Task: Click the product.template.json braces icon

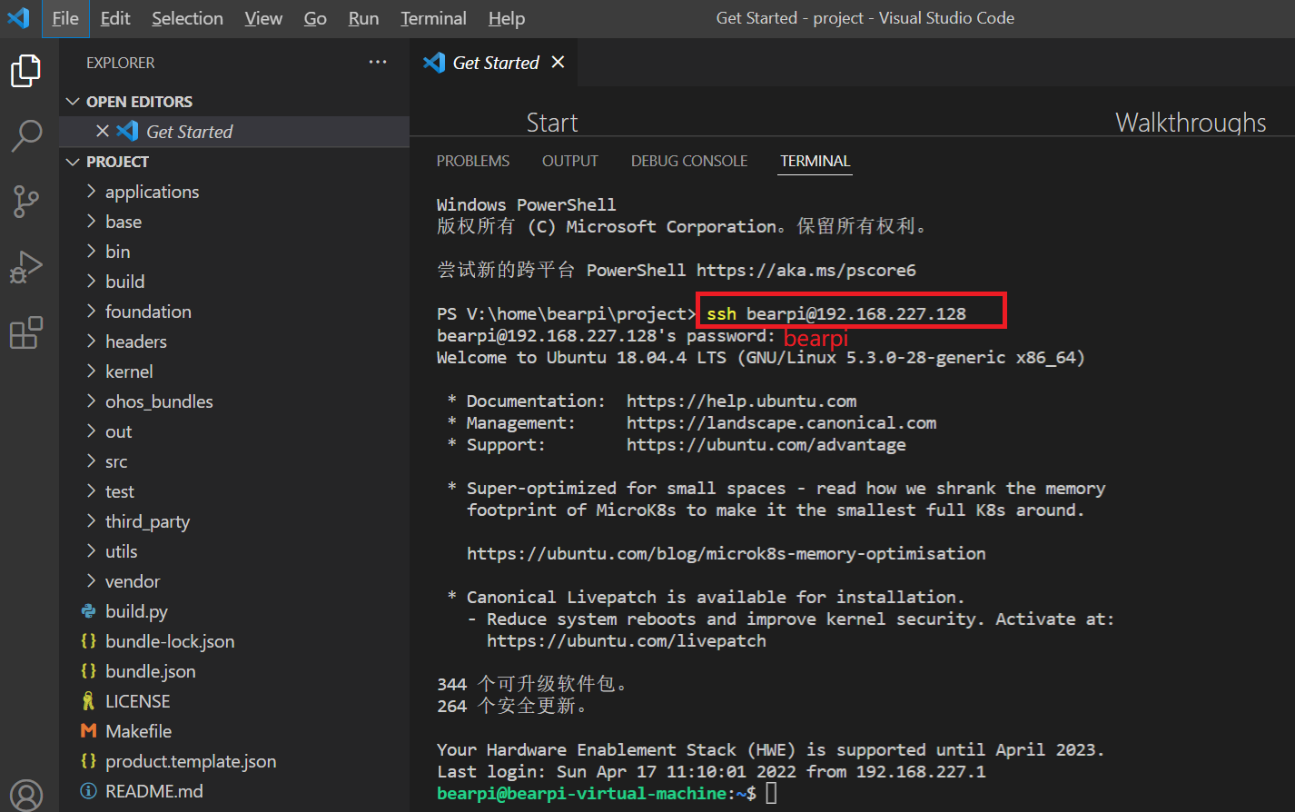Action: (x=88, y=761)
